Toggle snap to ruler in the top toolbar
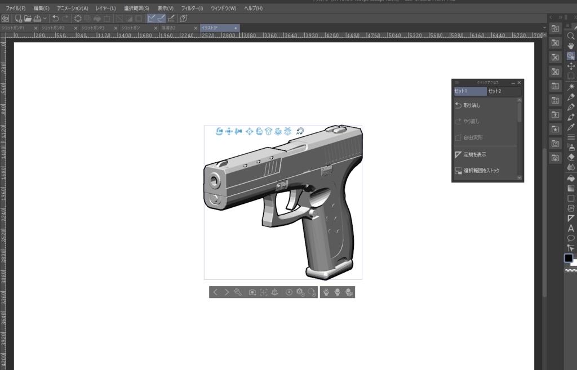 (x=152, y=19)
